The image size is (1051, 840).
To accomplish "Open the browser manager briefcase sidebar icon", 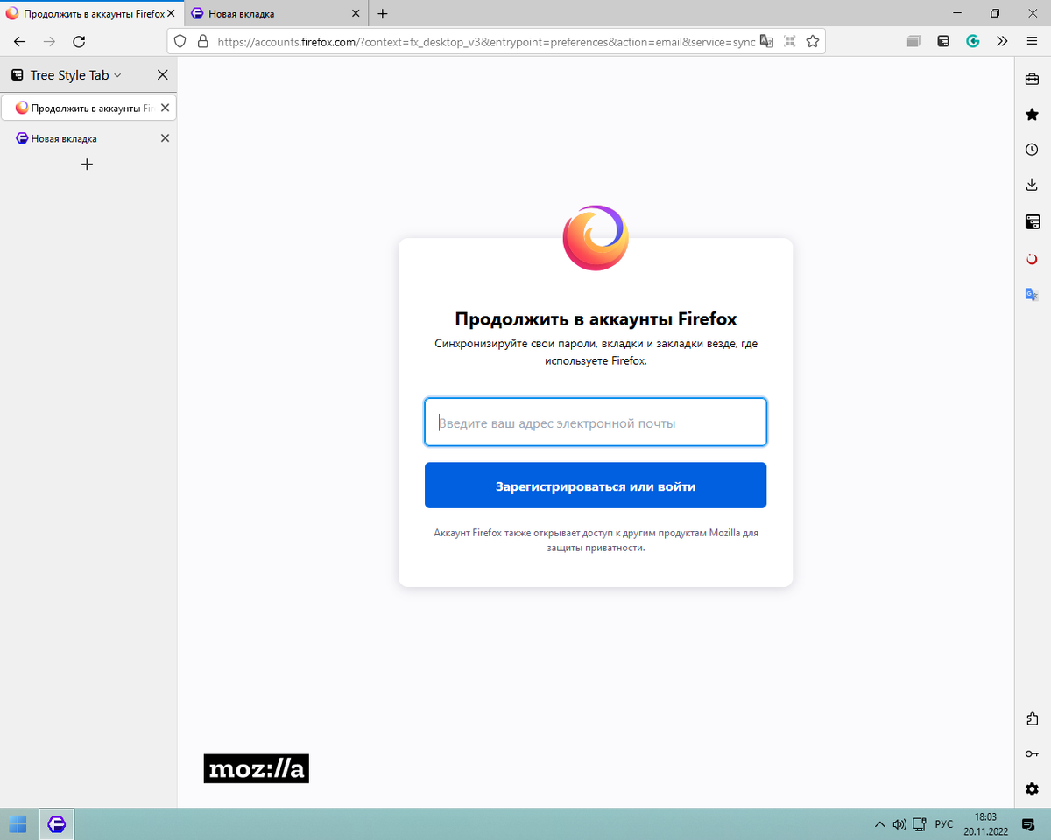I will tap(1032, 79).
